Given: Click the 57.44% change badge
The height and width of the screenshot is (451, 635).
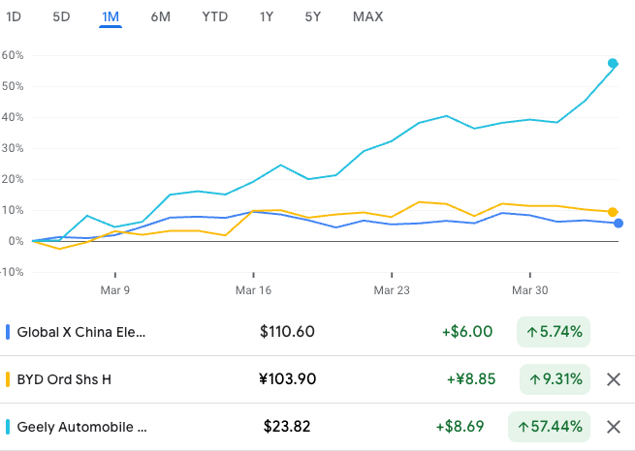Looking at the screenshot, I should (x=549, y=427).
